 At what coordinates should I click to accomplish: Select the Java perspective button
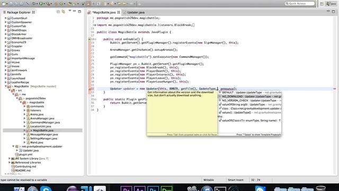pyautogui.click(x=331, y=4)
